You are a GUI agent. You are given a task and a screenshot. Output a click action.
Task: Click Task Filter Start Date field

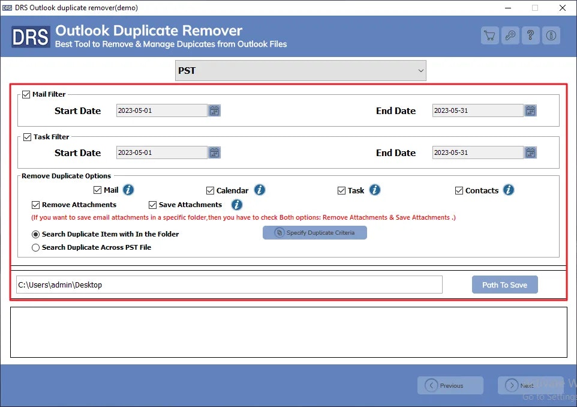pyautogui.click(x=162, y=152)
